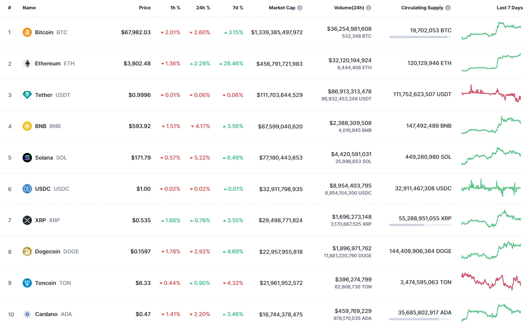532x325 pixels.
Task: Sort by the 24h % column header
Action: tap(203, 8)
